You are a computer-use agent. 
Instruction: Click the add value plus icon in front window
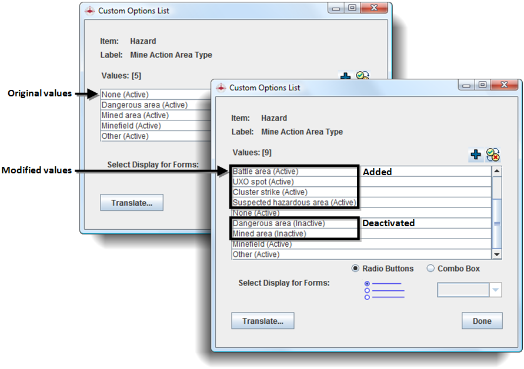pyautogui.click(x=476, y=155)
